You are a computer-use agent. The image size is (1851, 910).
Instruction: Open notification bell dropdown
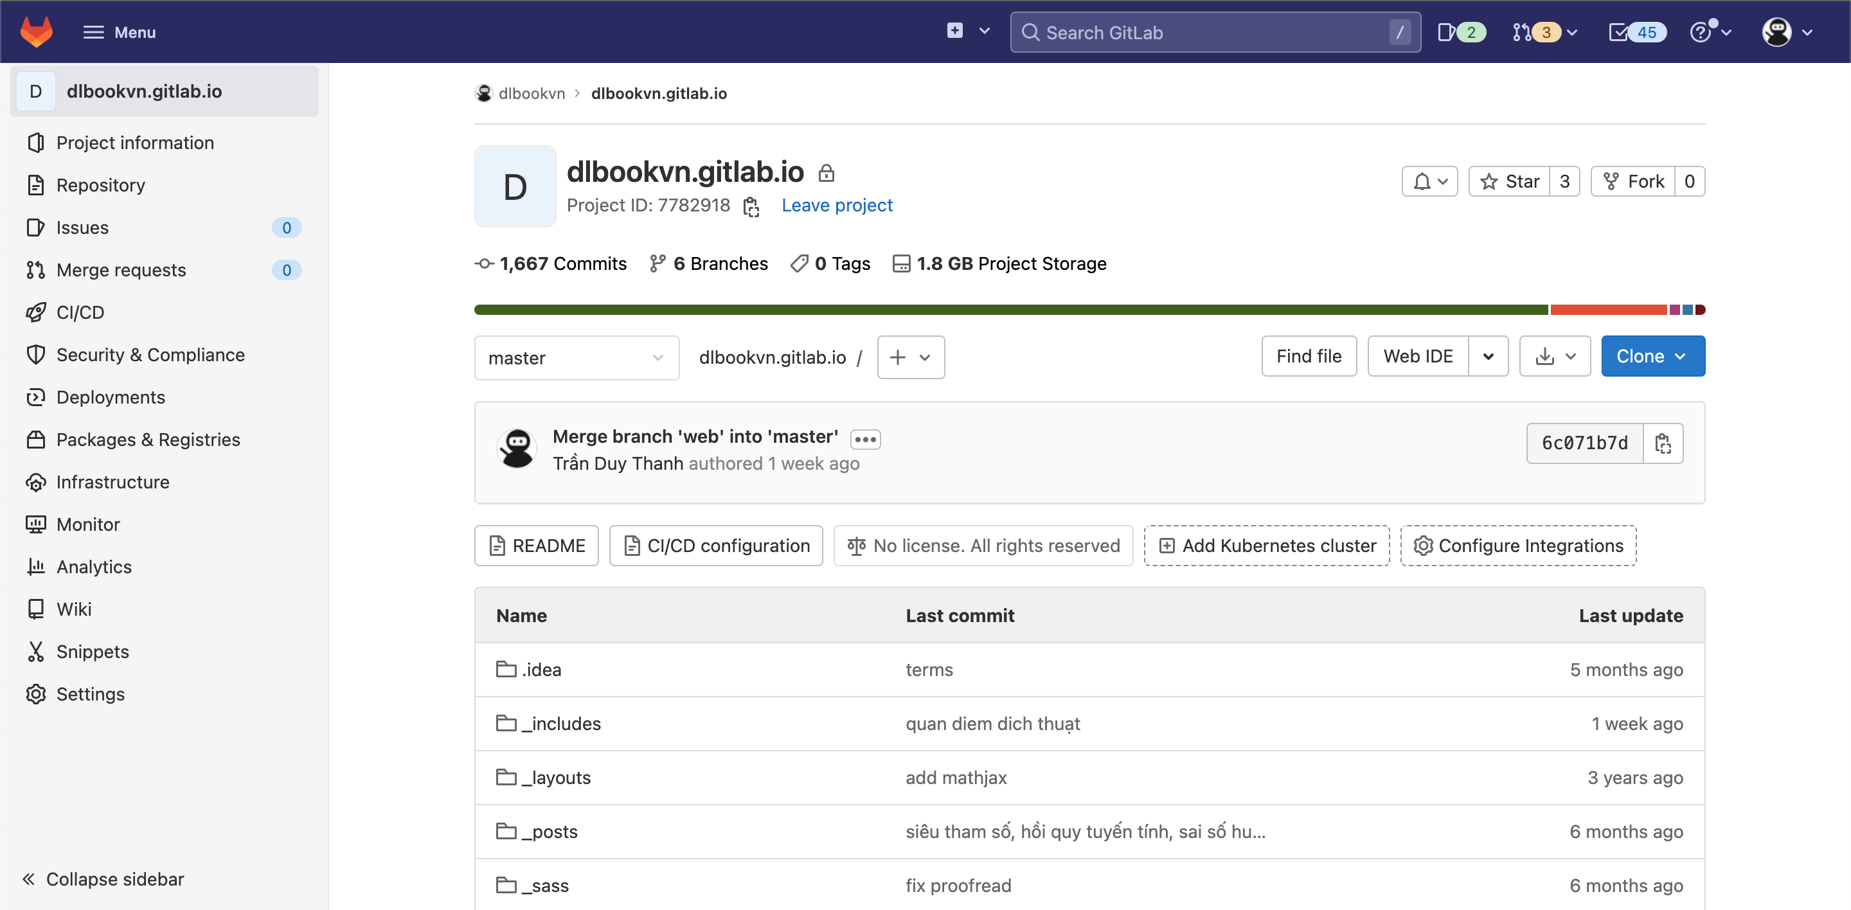tap(1429, 181)
